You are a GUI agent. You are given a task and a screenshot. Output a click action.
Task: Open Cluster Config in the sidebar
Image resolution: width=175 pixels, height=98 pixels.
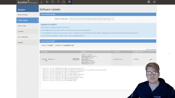pos(27,26)
